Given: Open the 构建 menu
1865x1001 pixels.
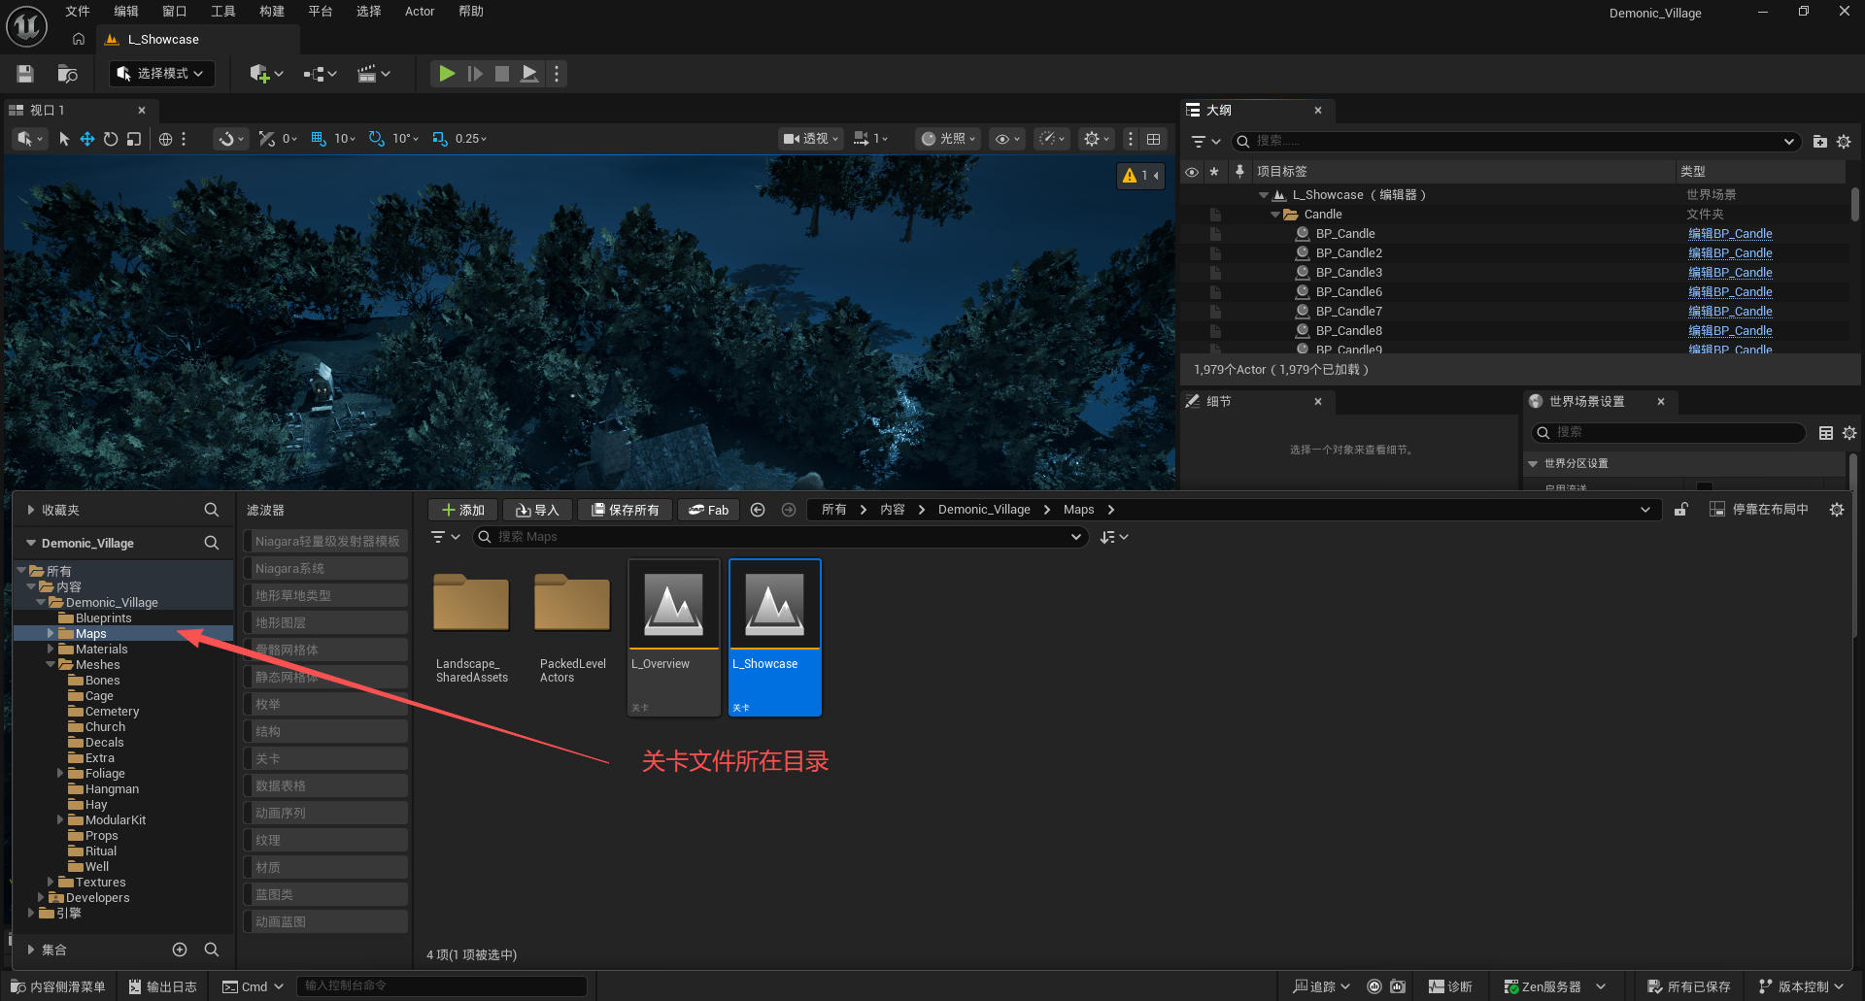Looking at the screenshot, I should (x=272, y=12).
